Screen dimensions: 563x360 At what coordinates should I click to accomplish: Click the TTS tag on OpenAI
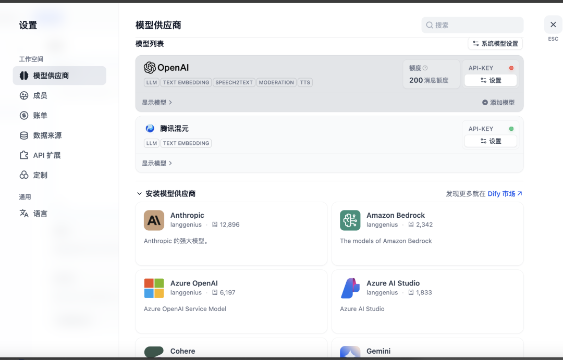(x=305, y=82)
